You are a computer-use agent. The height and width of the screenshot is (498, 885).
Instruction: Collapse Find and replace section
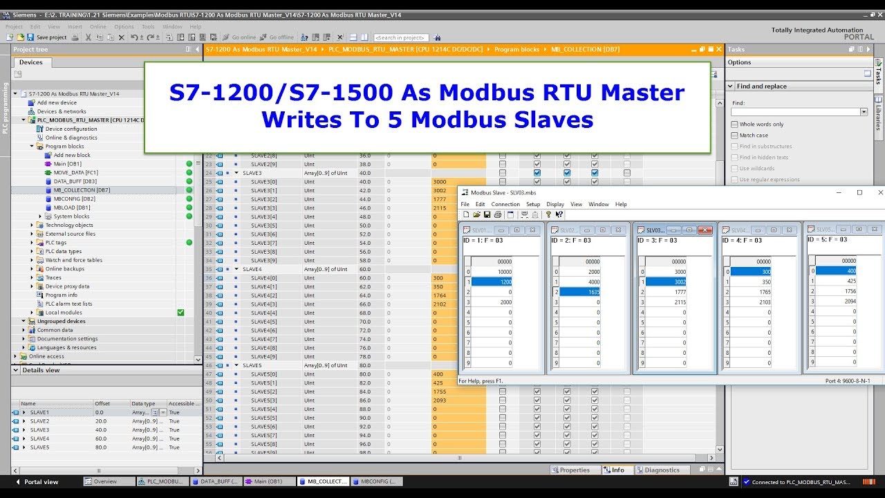[731, 86]
